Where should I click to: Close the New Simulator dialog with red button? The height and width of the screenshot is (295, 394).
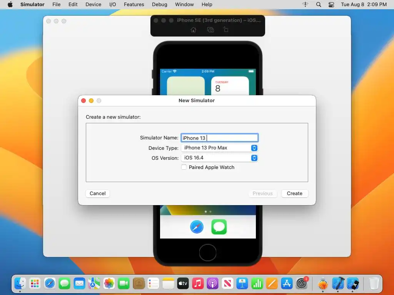click(83, 101)
